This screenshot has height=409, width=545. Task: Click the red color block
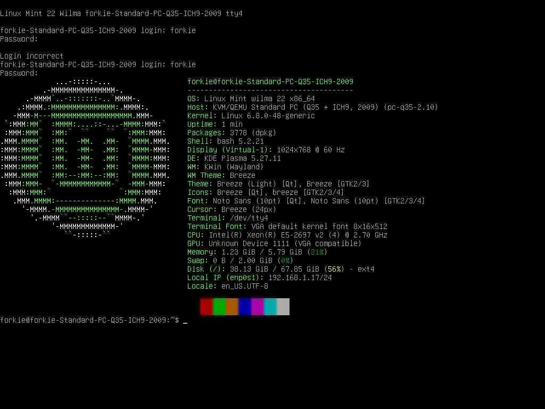point(207,307)
